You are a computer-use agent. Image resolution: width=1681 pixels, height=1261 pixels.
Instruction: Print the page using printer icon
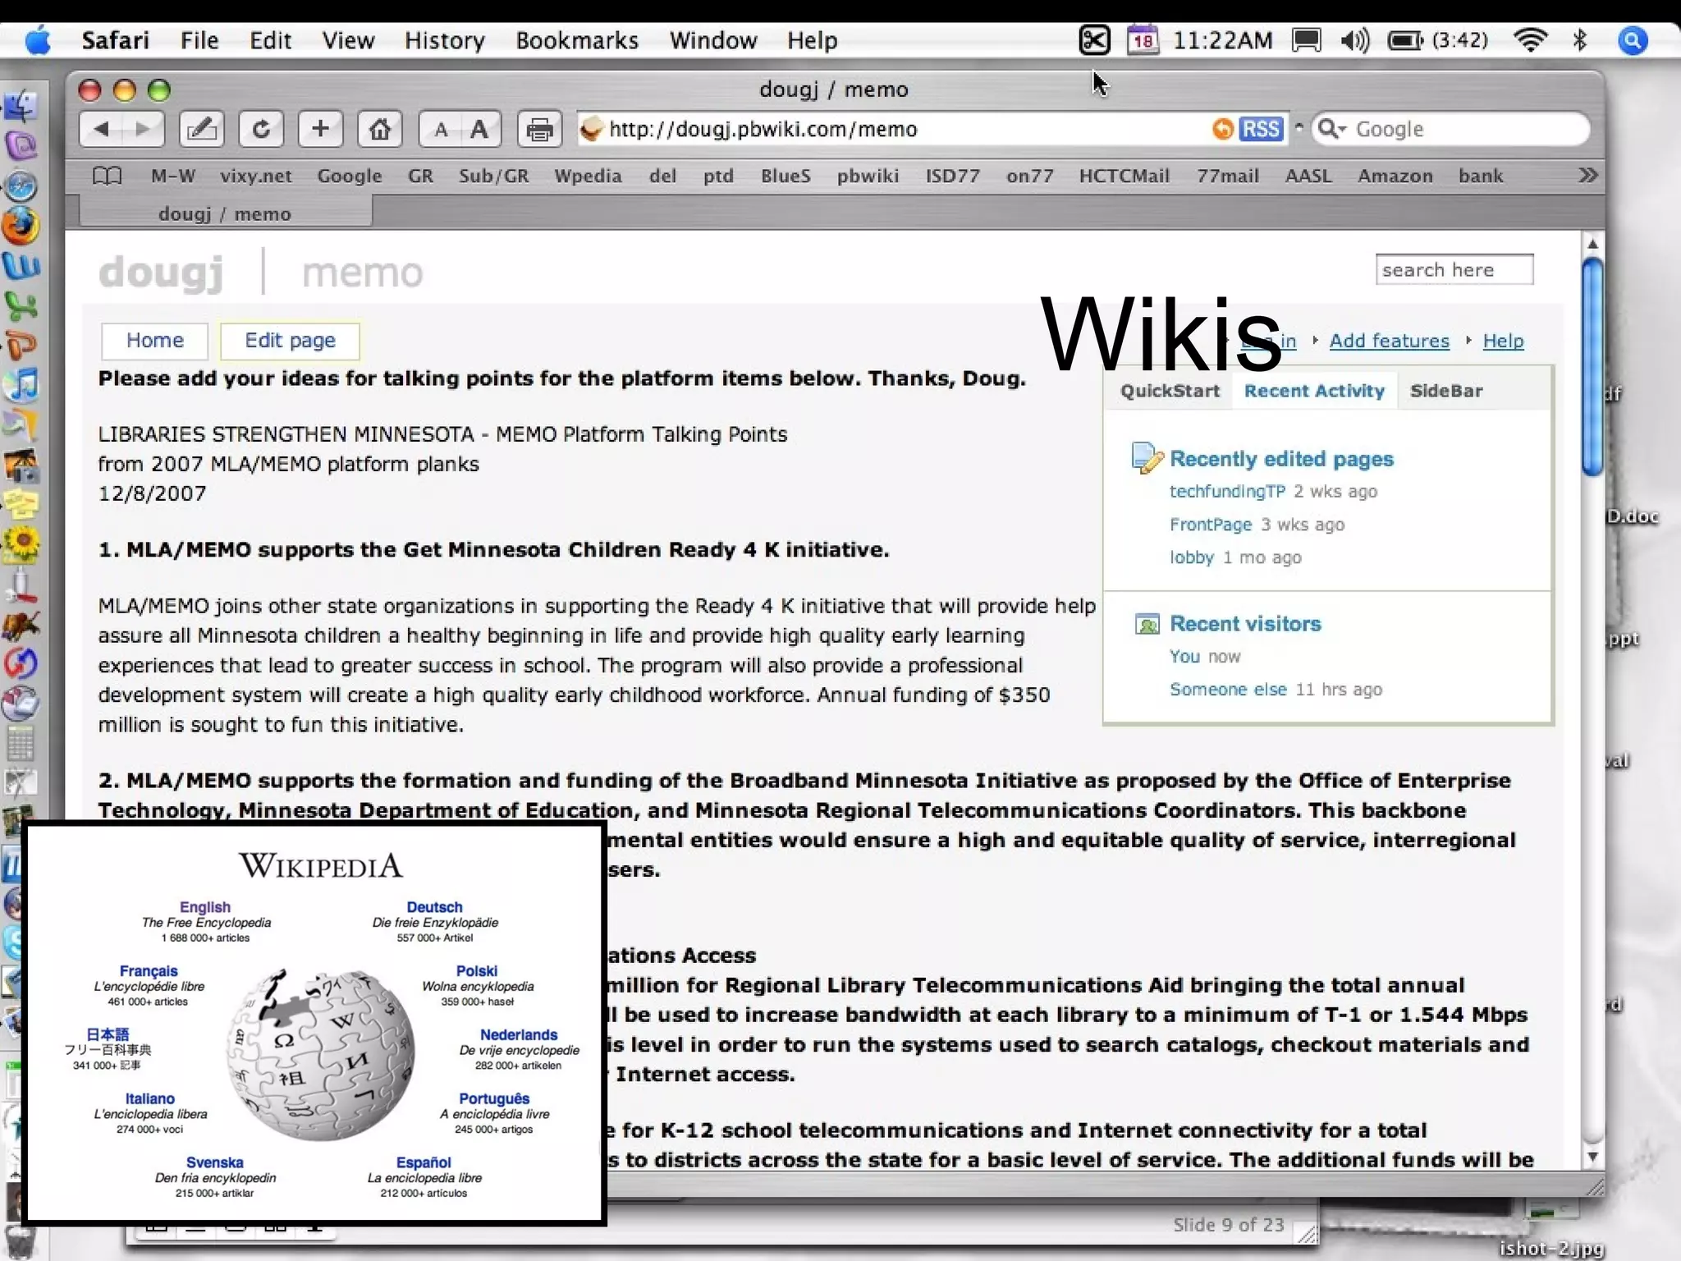click(539, 129)
